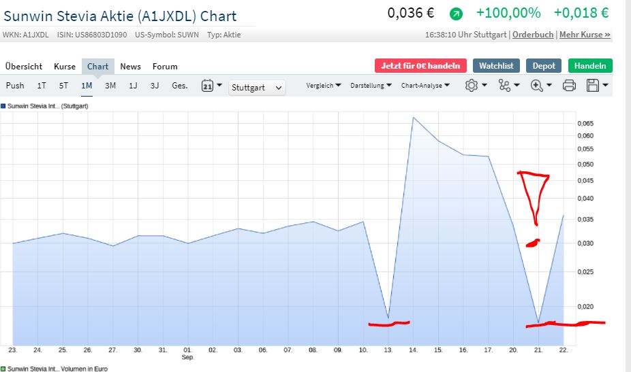The height and width of the screenshot is (372, 631).
Task: Open the Darstellung dropdown menu
Action: tap(371, 86)
